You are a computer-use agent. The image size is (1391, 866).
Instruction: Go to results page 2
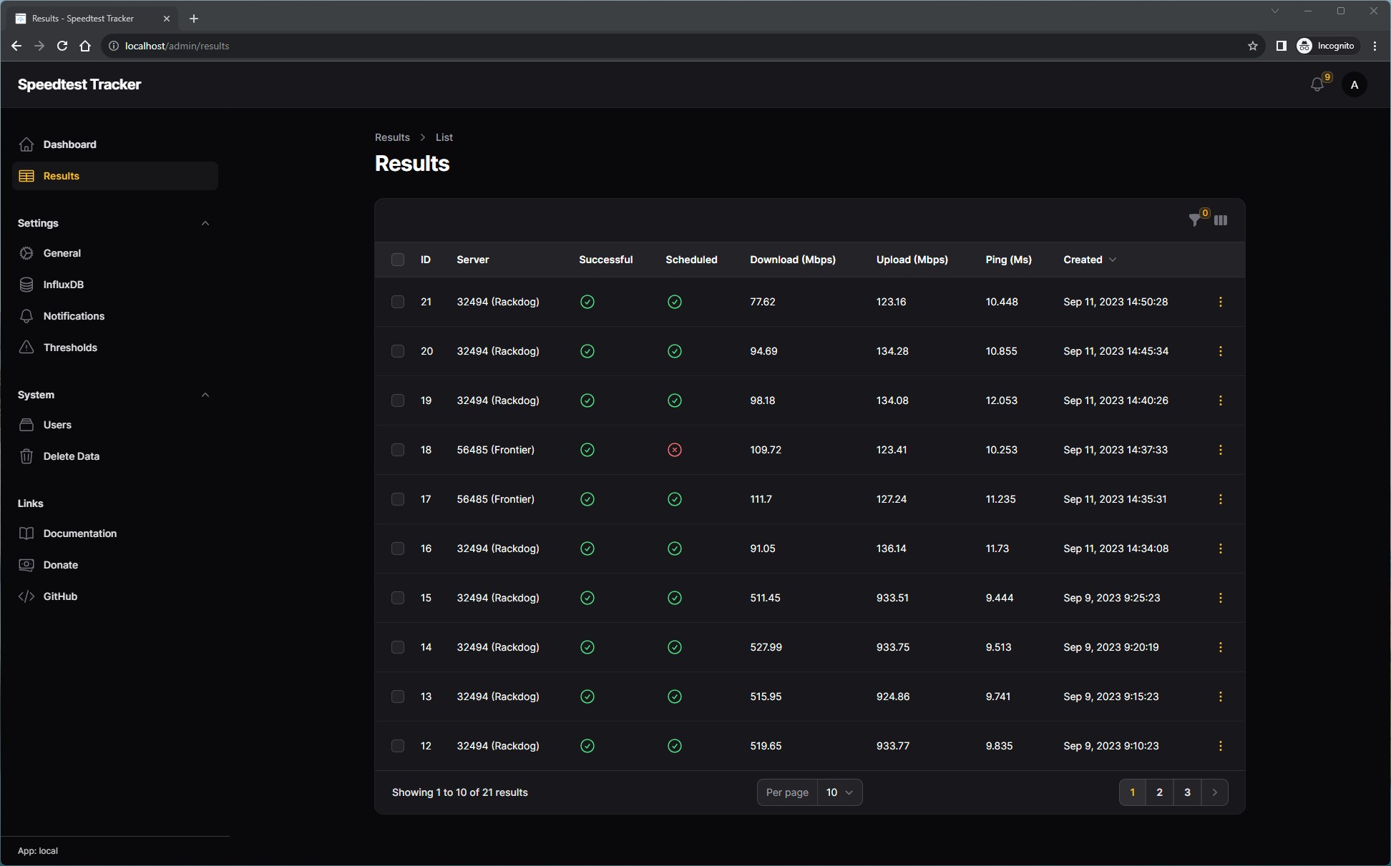pos(1159,792)
